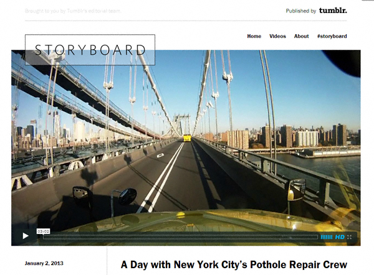Go to the Home page
The height and width of the screenshot is (275, 374).
(254, 36)
